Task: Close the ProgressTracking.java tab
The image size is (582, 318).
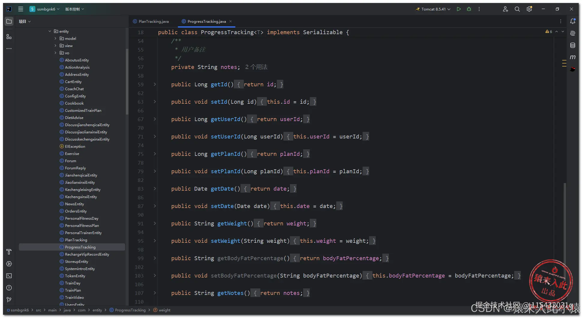Action: point(231,21)
